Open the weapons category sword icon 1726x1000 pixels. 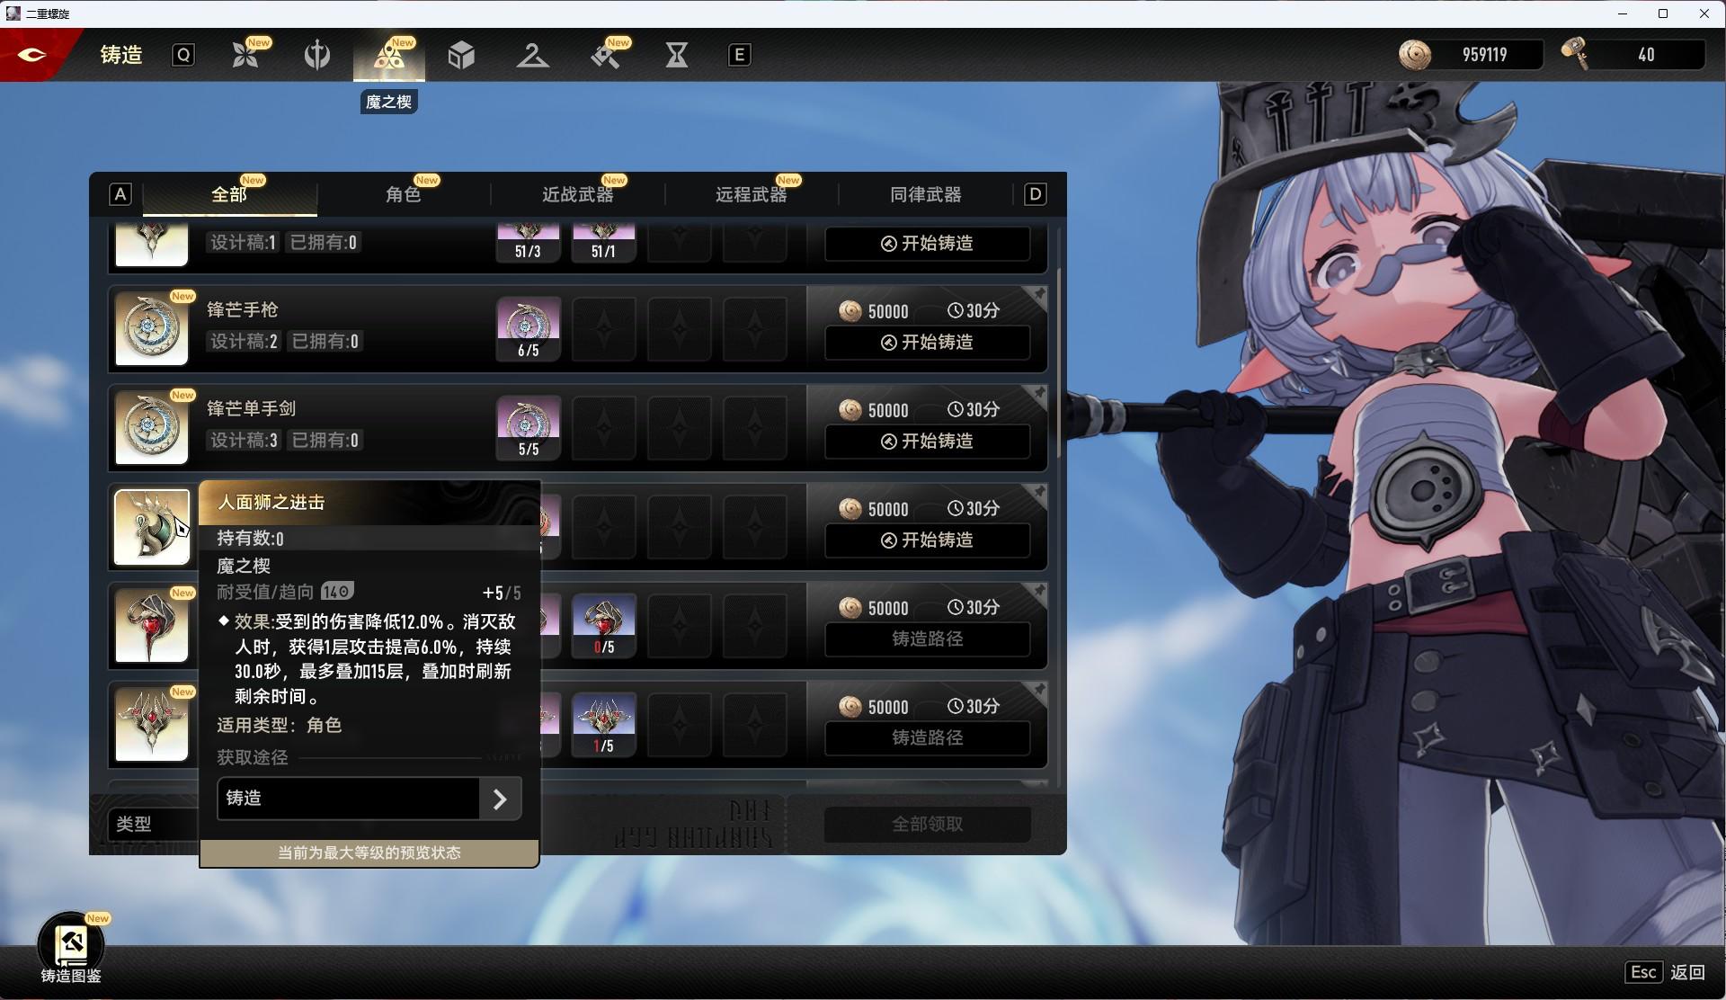pos(316,55)
